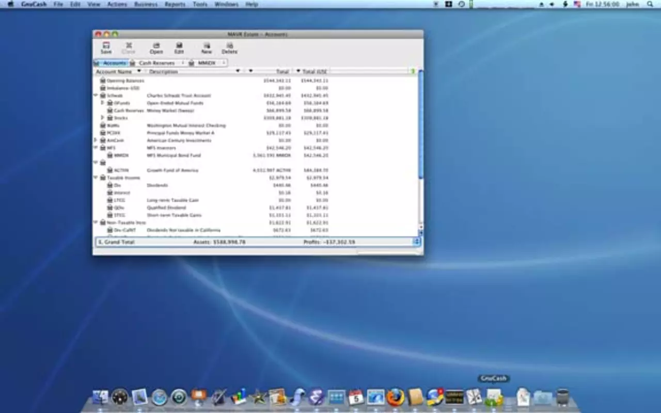This screenshot has height=413, width=661.
Task: Select the AGTHX account icon
Action: pos(110,170)
